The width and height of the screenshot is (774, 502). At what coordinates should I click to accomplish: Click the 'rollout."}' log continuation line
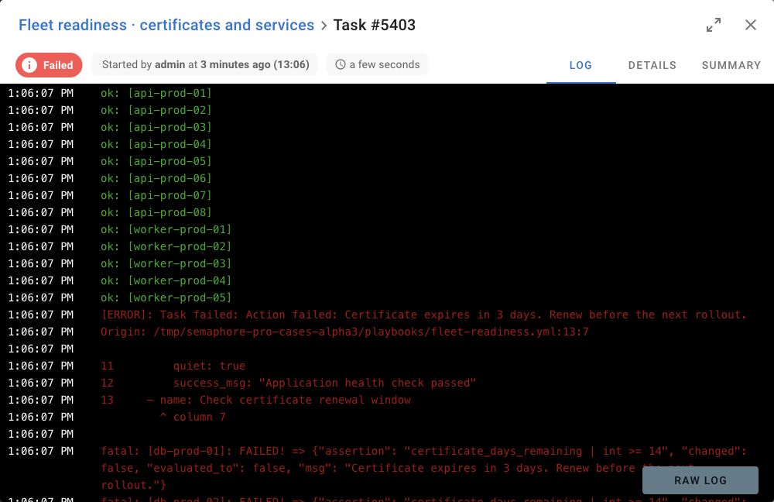[133, 485]
